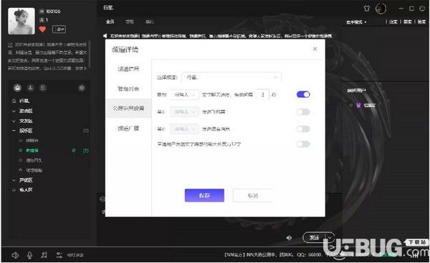The image size is (430, 263).
Task: Click the edit announcement pencil icon
Action: [10, 45]
